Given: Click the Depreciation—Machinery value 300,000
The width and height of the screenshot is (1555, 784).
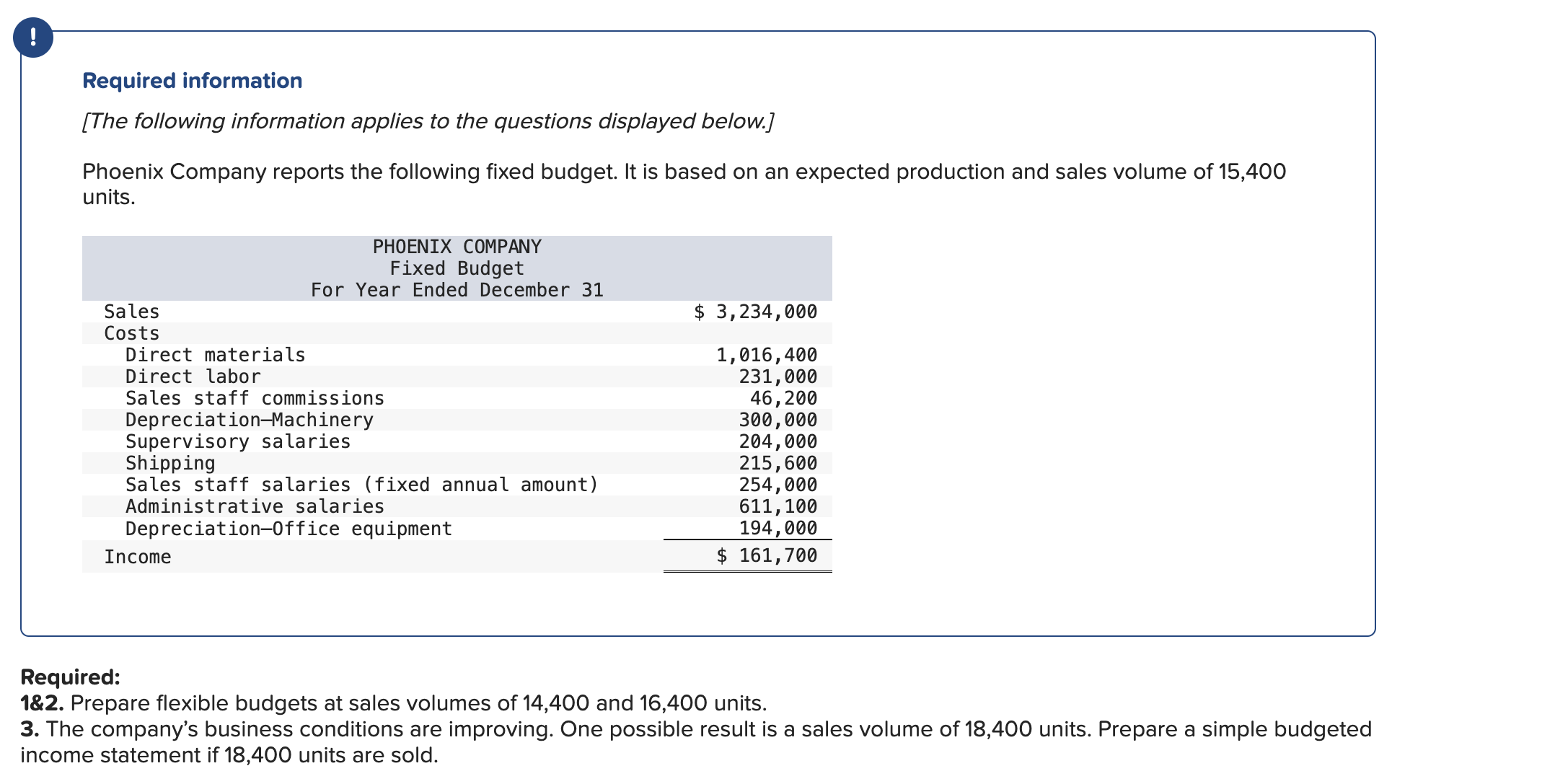Looking at the screenshot, I should coord(777,420).
